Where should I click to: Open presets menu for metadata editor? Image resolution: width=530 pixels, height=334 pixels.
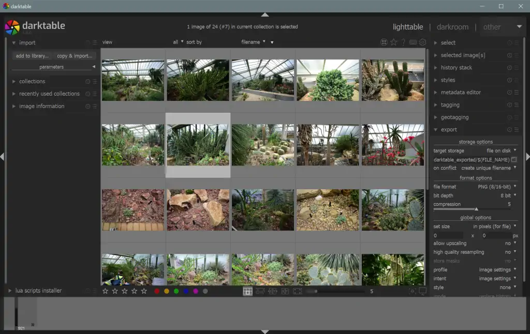pos(517,93)
